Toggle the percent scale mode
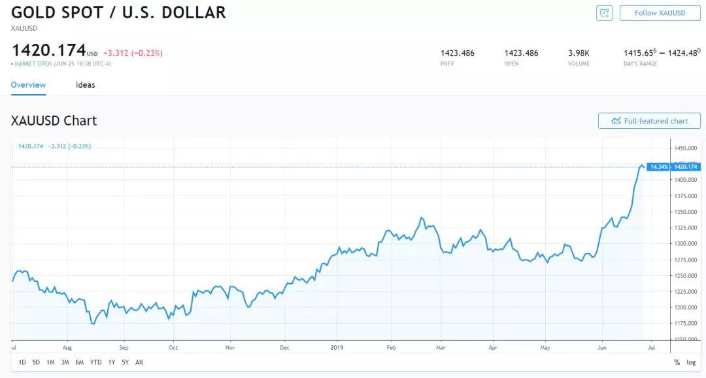This screenshot has width=706, height=378. click(x=677, y=362)
